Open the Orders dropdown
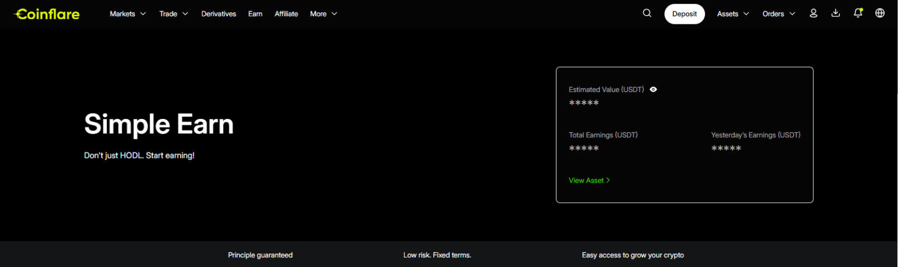 [779, 14]
